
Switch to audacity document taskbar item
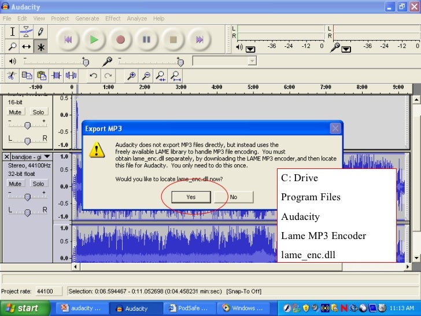(83, 308)
